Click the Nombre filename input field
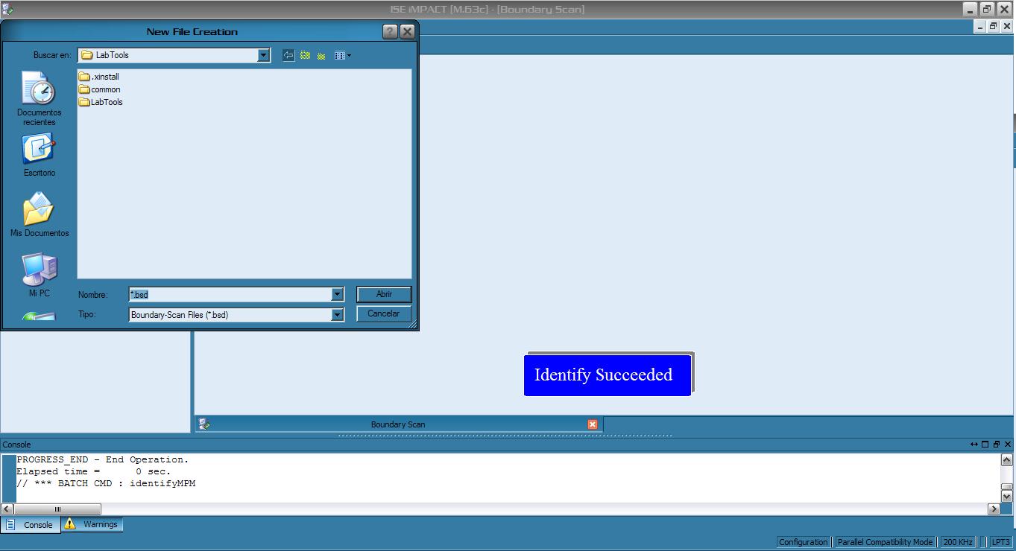 tap(230, 295)
